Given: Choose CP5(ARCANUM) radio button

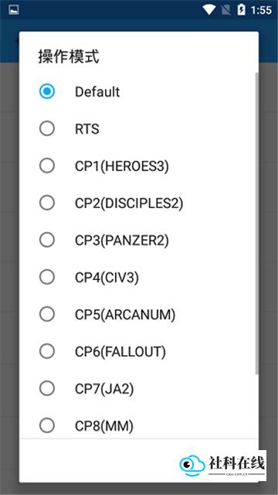Looking at the screenshot, I should pyautogui.click(x=47, y=314).
